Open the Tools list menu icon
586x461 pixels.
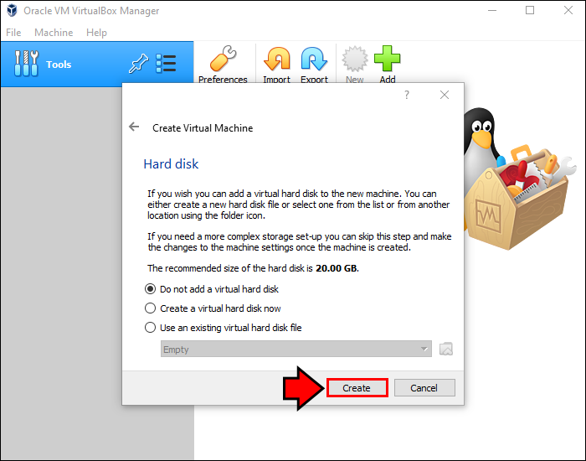pos(166,63)
